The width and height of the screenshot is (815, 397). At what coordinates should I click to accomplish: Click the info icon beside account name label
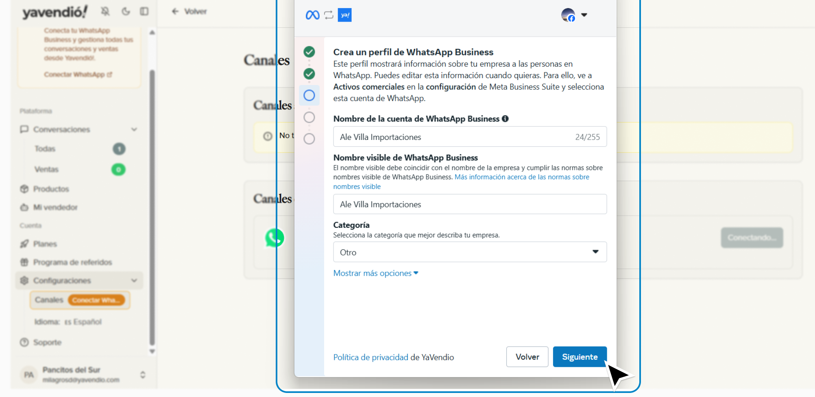pyautogui.click(x=505, y=119)
